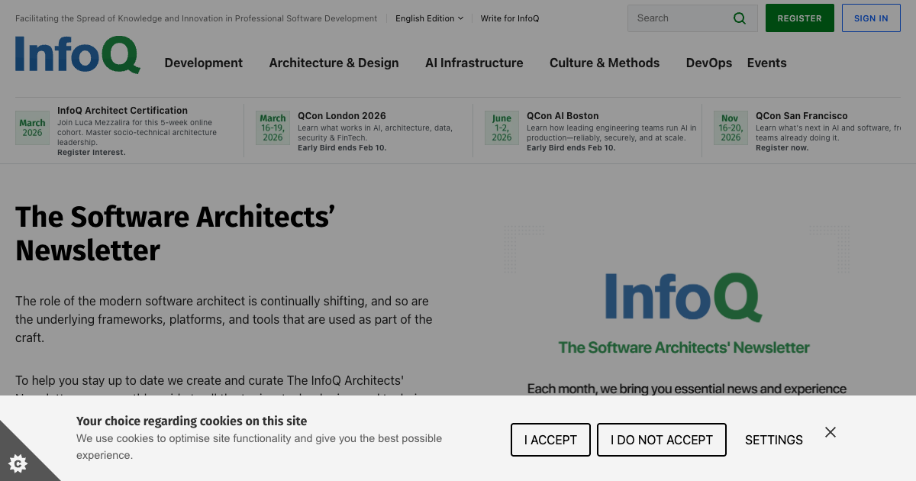The height and width of the screenshot is (481, 916).
Task: Click the green REGISTER button
Action: (x=799, y=18)
